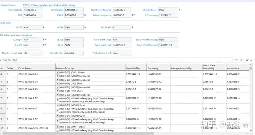Viewport: 255px width, 135px height.
Task: Click the MCU2 Functional event icon in row 4
Action: (x=57, y=76)
